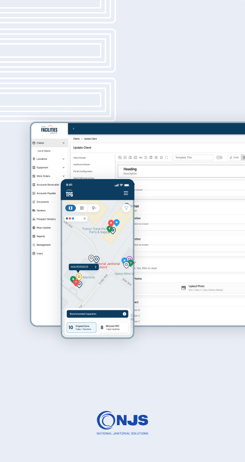Open the AGILROSSI225 tooltip arrow

click(x=95, y=267)
